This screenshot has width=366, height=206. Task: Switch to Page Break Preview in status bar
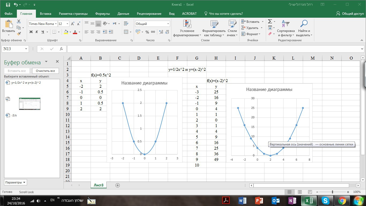310,192
